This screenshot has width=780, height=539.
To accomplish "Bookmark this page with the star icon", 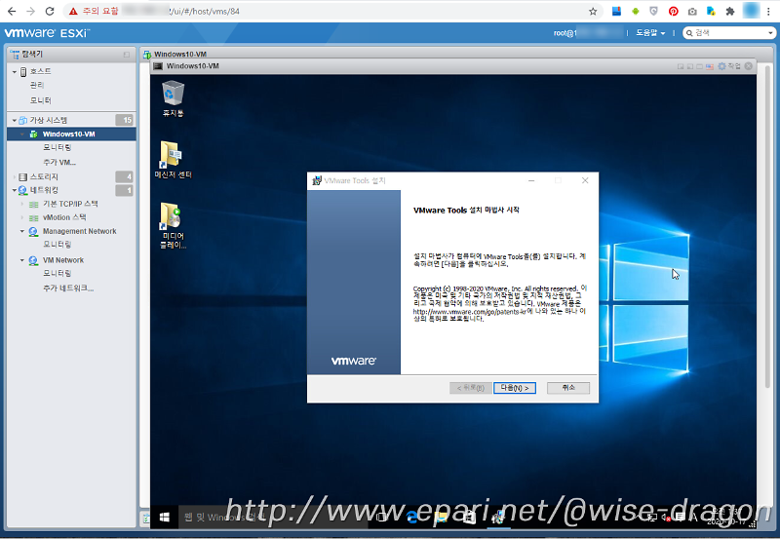I will [x=593, y=11].
